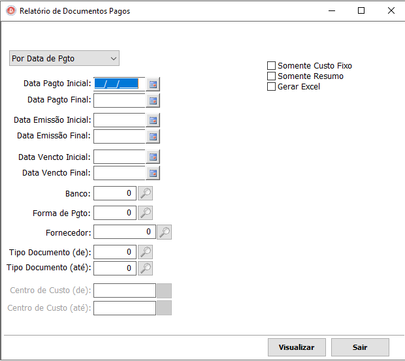The width and height of the screenshot is (405, 361).
Task: Focus the Fornecedor input field
Action: pyautogui.click(x=124, y=232)
